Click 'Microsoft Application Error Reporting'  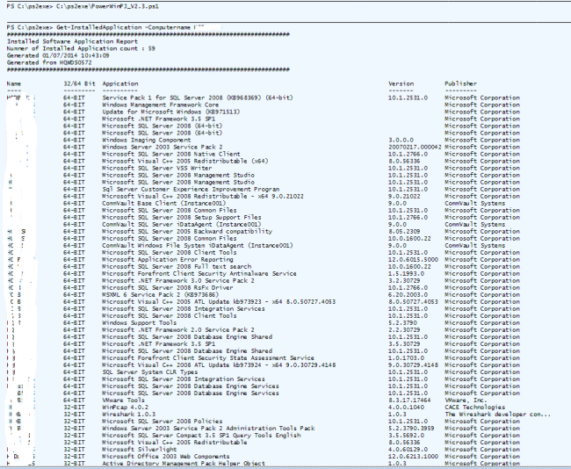pyautogui.click(x=168, y=260)
